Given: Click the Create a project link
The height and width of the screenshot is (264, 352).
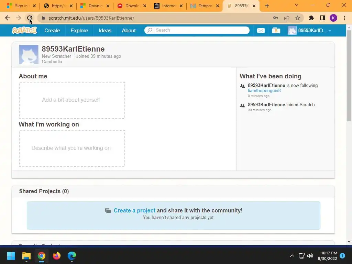Looking at the screenshot, I should 134,210.
